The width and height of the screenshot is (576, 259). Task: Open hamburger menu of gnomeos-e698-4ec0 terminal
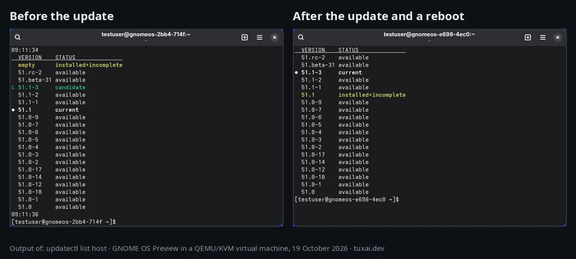[543, 37]
